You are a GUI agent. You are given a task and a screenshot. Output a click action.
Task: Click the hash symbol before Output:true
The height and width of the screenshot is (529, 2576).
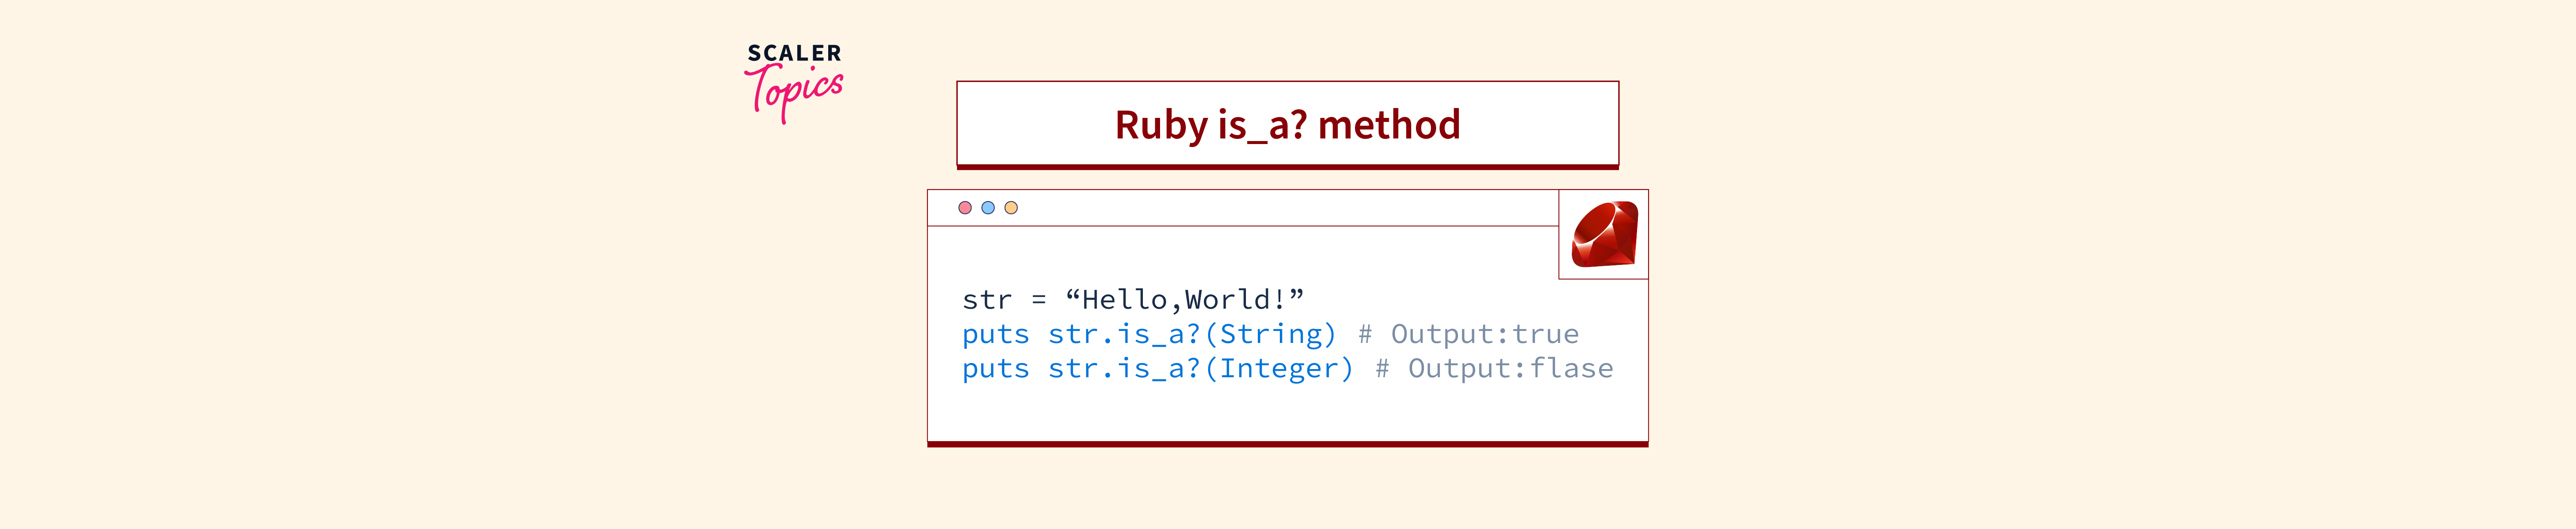[x=1365, y=334]
